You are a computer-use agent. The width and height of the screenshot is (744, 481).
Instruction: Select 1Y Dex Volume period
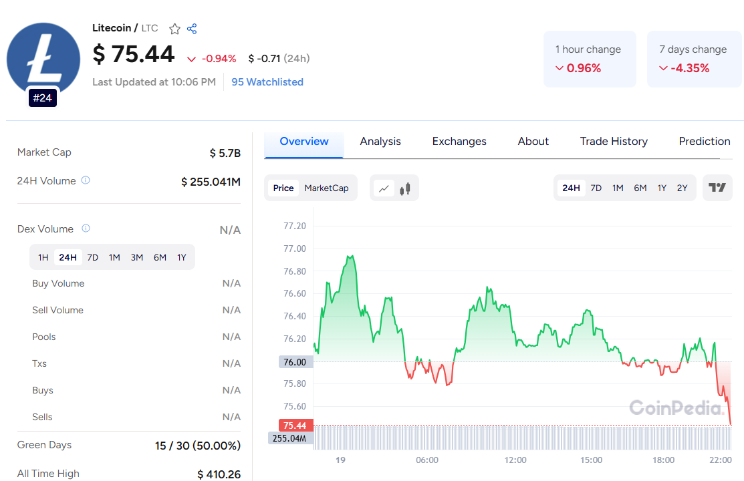182,258
